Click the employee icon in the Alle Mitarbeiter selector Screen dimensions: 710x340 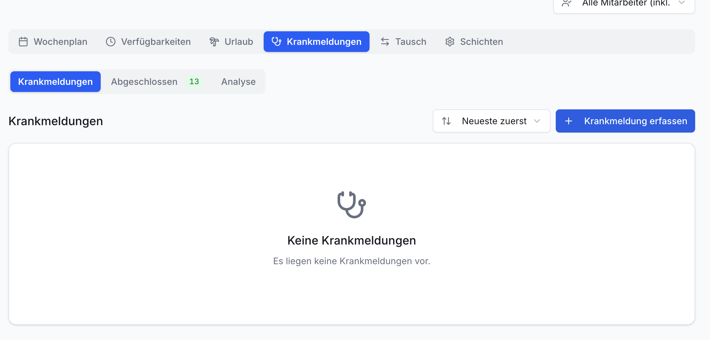[x=567, y=3]
